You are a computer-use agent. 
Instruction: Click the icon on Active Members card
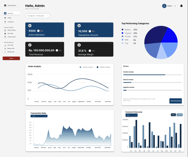[x=30, y=25]
